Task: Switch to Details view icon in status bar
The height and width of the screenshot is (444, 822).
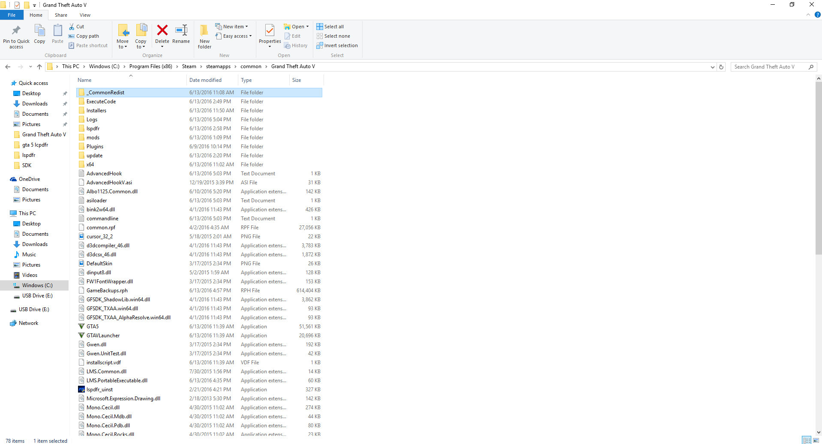Action: coord(807,441)
